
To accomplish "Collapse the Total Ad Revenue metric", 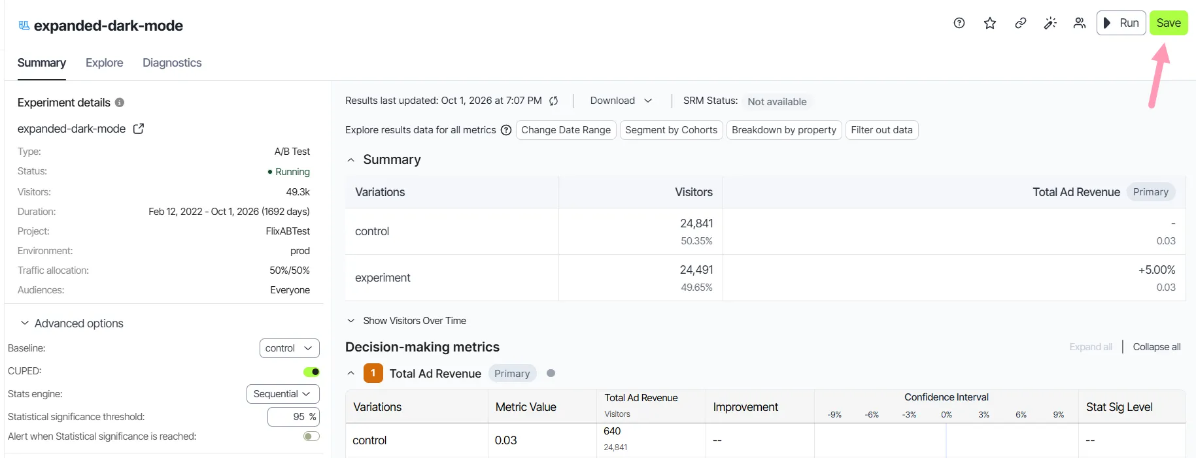I will click(351, 374).
